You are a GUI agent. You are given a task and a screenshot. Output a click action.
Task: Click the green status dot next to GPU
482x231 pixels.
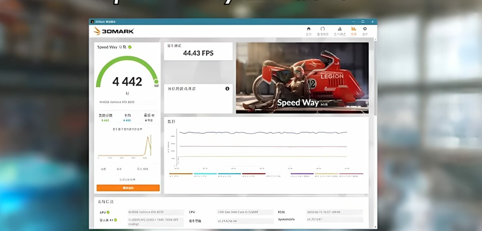coord(108,212)
